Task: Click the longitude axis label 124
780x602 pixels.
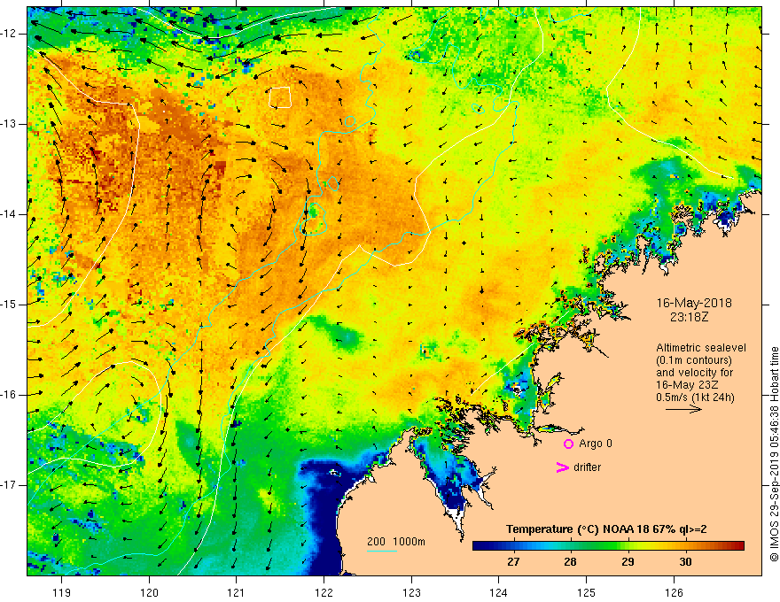Action: click(x=498, y=592)
